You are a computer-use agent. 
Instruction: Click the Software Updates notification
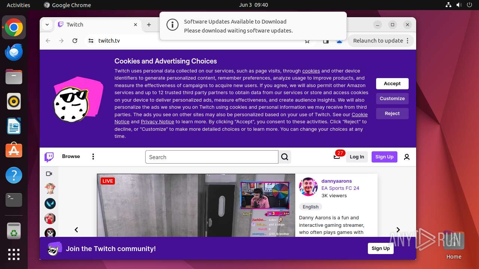coord(253,26)
